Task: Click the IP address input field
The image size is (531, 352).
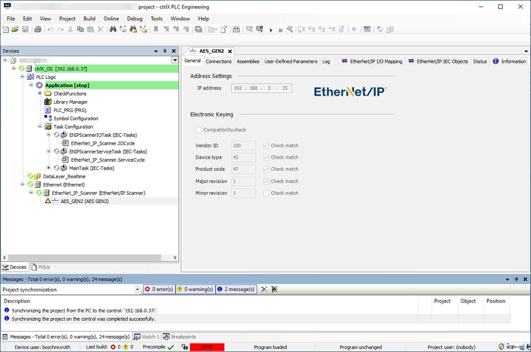Action: coord(261,88)
